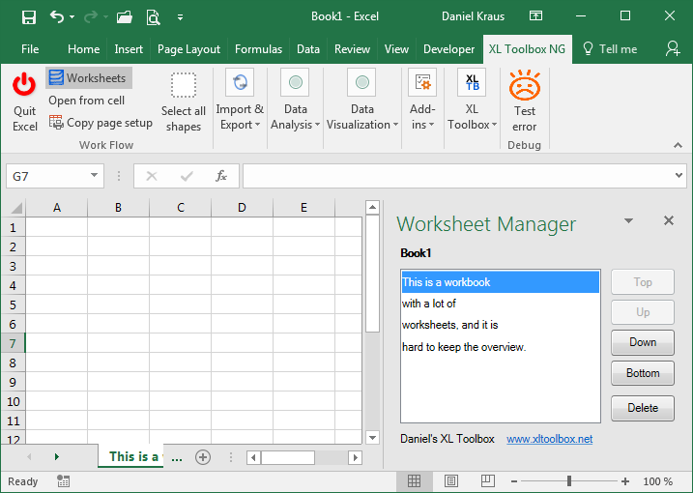Screen dimensions: 693x493
Task: Select 'hard to keep the overview.' entry
Action: tap(501, 347)
